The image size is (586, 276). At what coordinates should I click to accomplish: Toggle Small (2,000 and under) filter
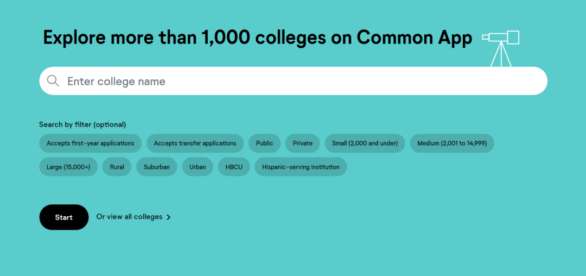(x=365, y=143)
